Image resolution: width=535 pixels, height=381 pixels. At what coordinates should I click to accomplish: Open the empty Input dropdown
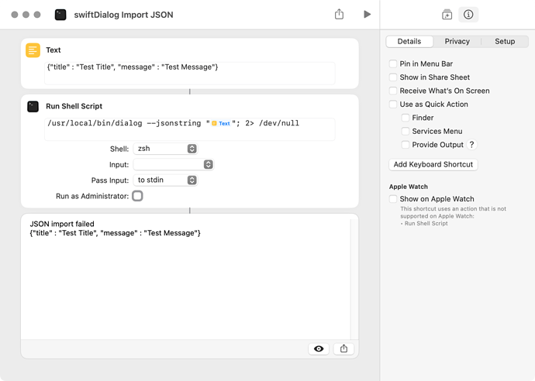(174, 165)
